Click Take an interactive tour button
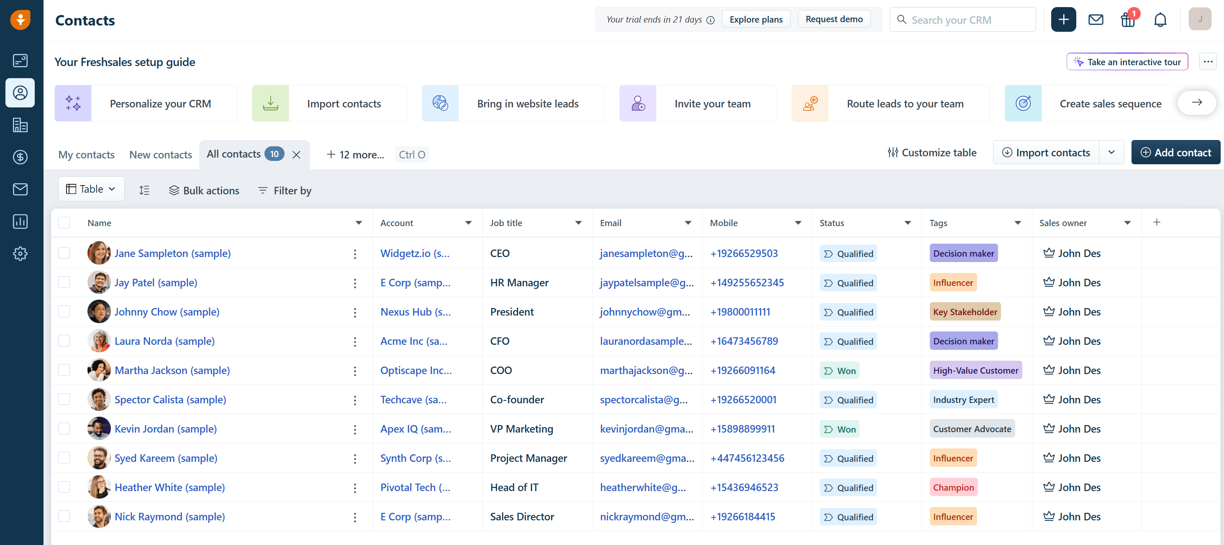 (x=1127, y=62)
